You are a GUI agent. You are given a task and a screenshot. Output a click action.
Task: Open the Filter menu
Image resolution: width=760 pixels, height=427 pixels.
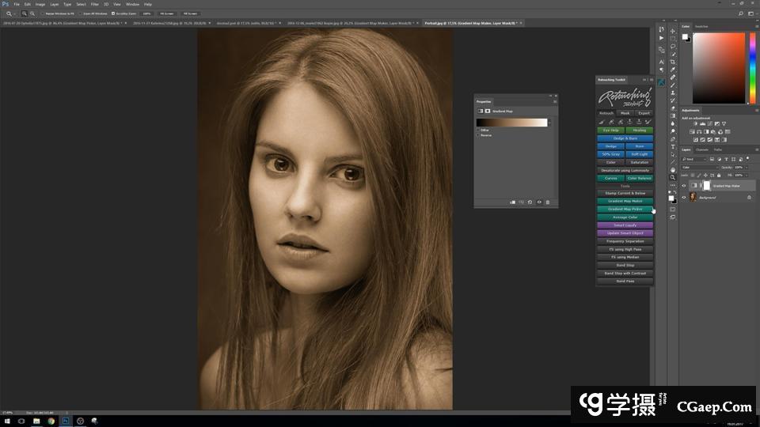click(x=94, y=4)
